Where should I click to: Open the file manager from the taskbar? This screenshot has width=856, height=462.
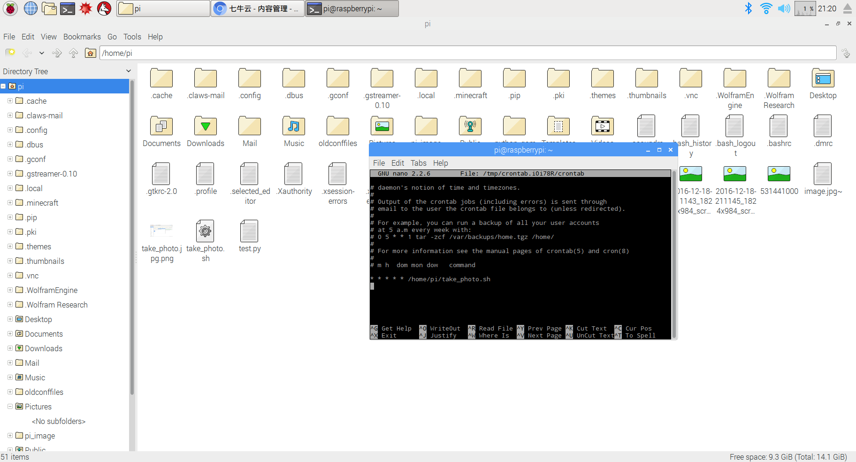(x=49, y=8)
